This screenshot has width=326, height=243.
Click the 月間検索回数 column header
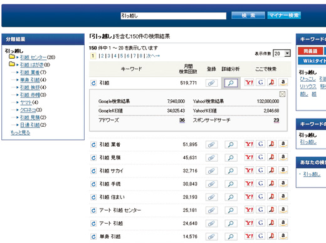(x=188, y=69)
